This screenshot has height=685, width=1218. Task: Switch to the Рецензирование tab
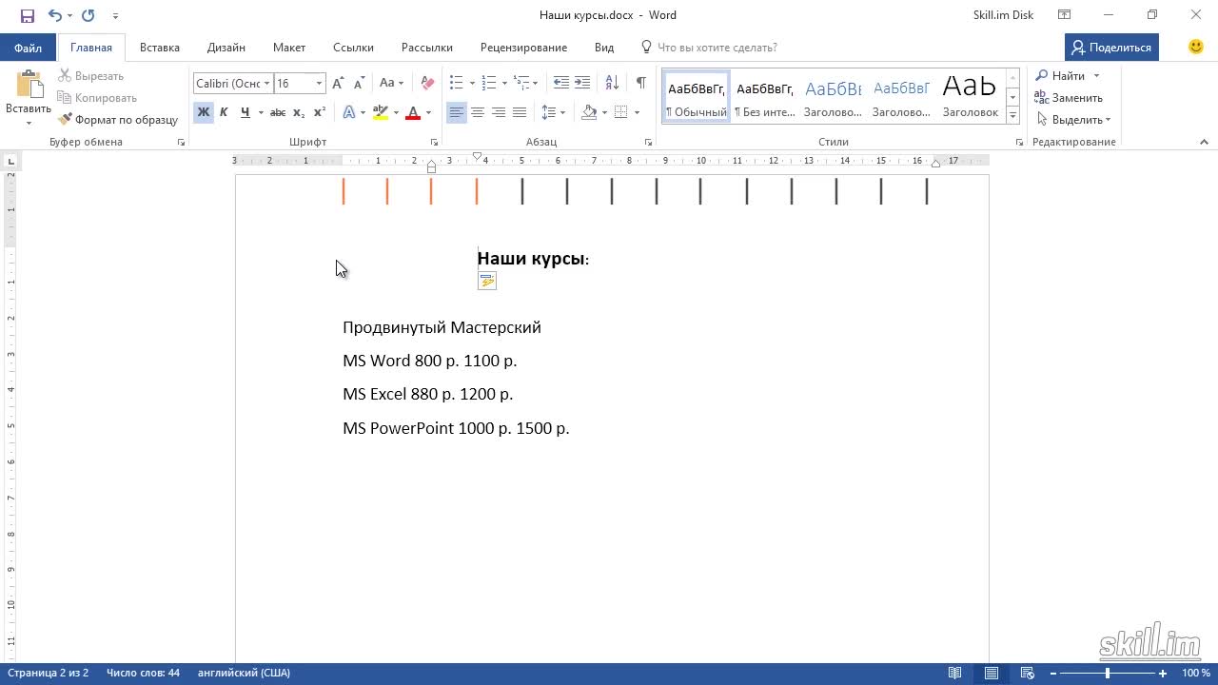(523, 48)
